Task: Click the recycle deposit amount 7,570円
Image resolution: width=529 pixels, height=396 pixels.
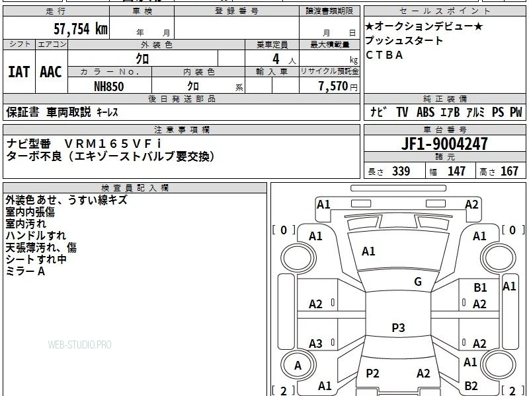Action: pos(338,86)
